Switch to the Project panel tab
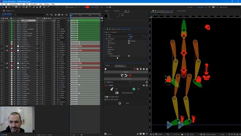The width and height of the screenshot is (241, 136). (107, 65)
